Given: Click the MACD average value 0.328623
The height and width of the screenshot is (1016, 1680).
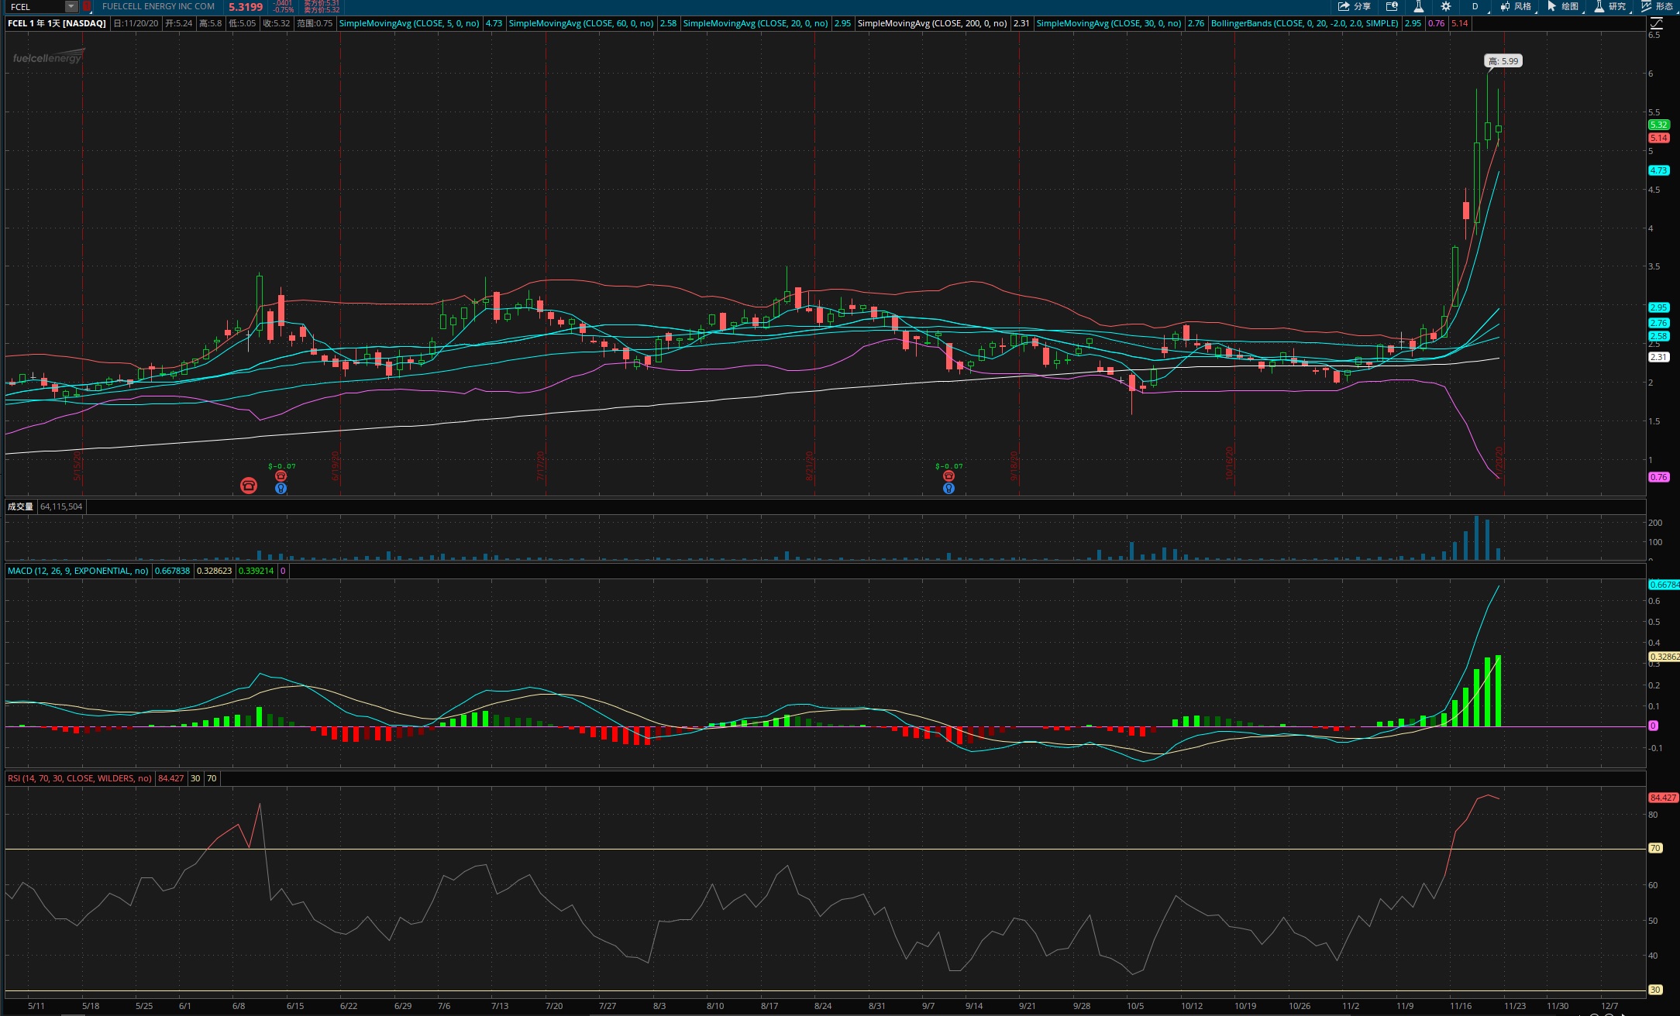Looking at the screenshot, I should tap(215, 571).
